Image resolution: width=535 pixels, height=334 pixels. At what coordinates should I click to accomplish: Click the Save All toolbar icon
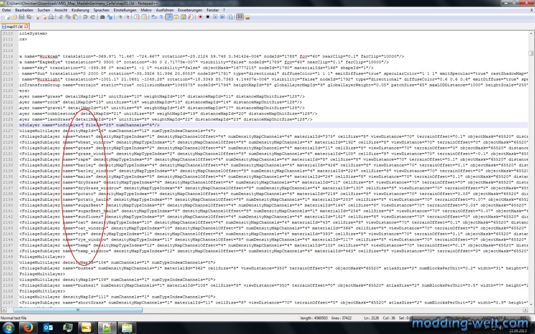coord(29,17)
